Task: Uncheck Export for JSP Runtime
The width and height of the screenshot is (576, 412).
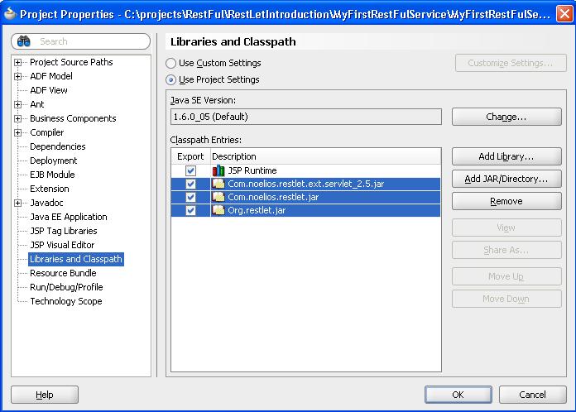Action: (x=191, y=170)
